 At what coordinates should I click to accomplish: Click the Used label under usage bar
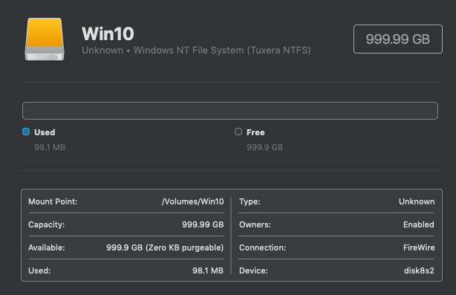(x=45, y=132)
